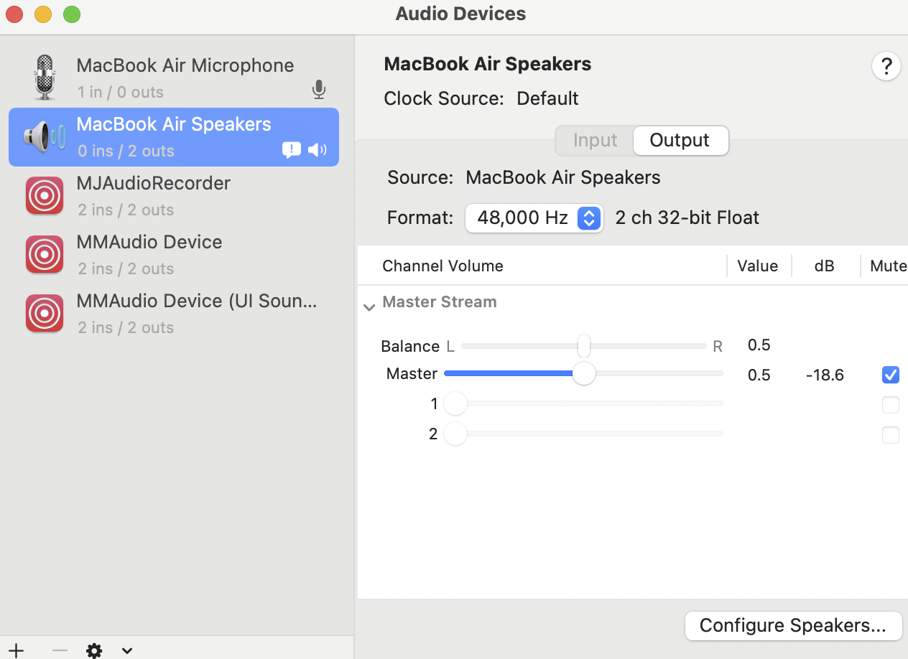The image size is (908, 659).
Task: Click the Master value 0.5
Action: tap(759, 375)
